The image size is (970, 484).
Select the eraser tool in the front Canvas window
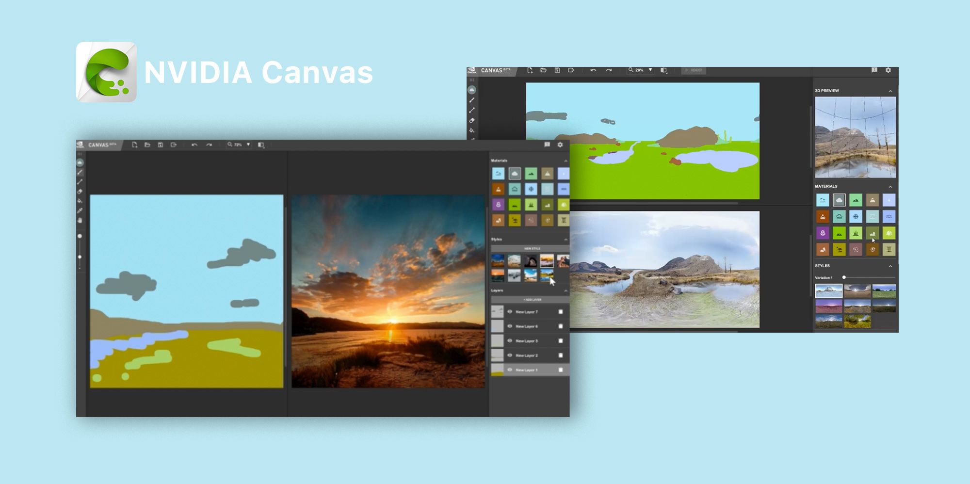[x=80, y=191]
